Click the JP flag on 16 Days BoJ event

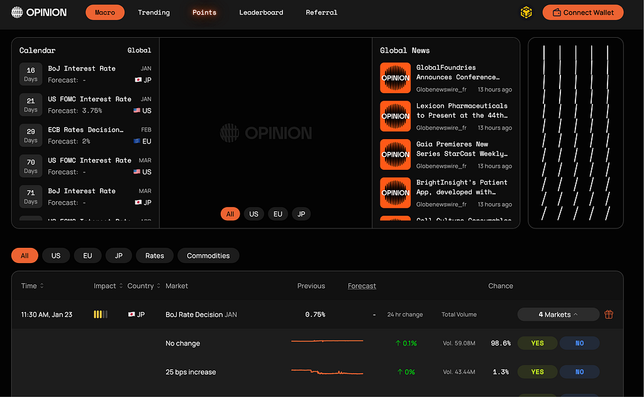pos(138,80)
